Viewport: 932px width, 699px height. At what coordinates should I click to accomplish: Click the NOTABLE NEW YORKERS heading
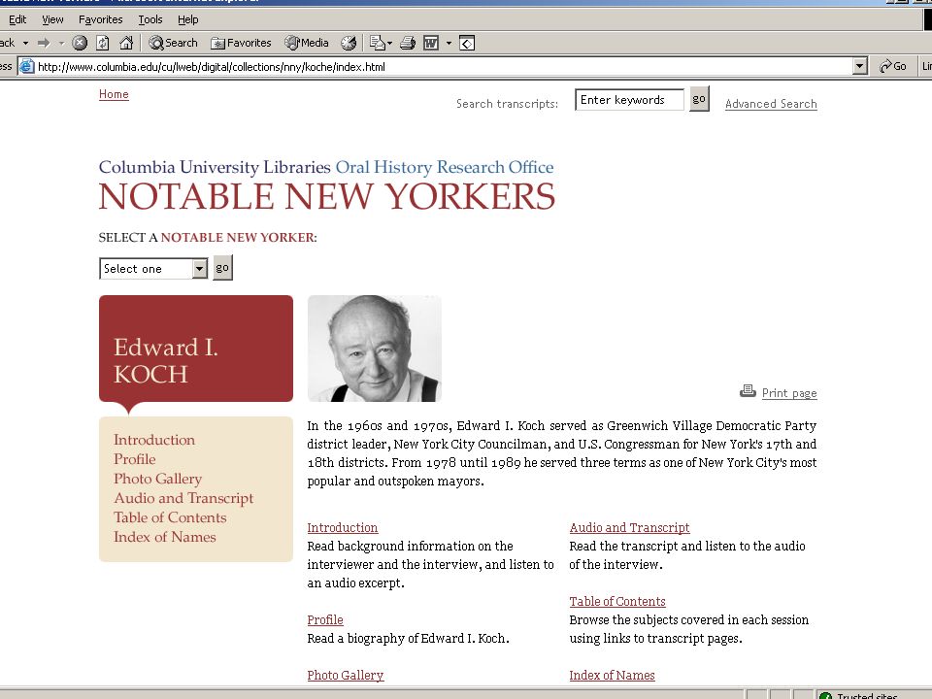click(327, 197)
